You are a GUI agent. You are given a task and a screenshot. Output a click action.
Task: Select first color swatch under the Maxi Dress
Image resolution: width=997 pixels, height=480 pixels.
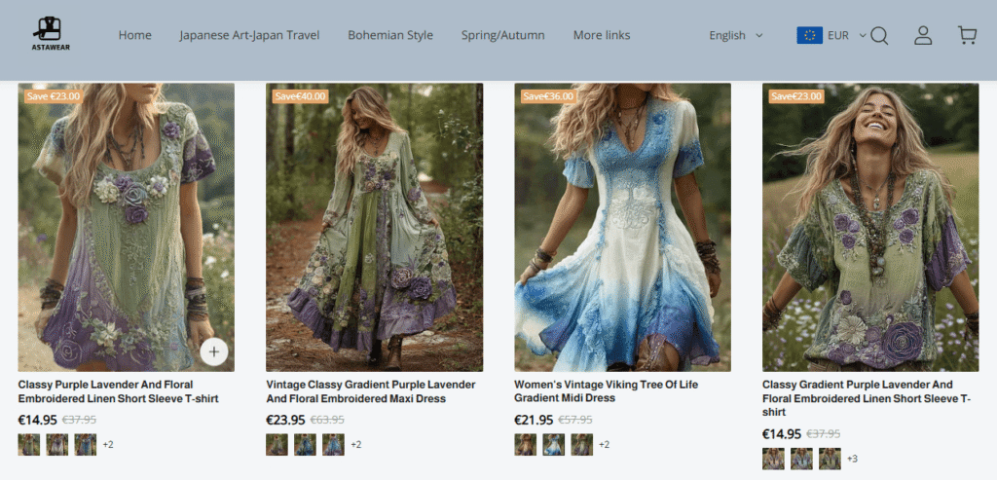277,444
